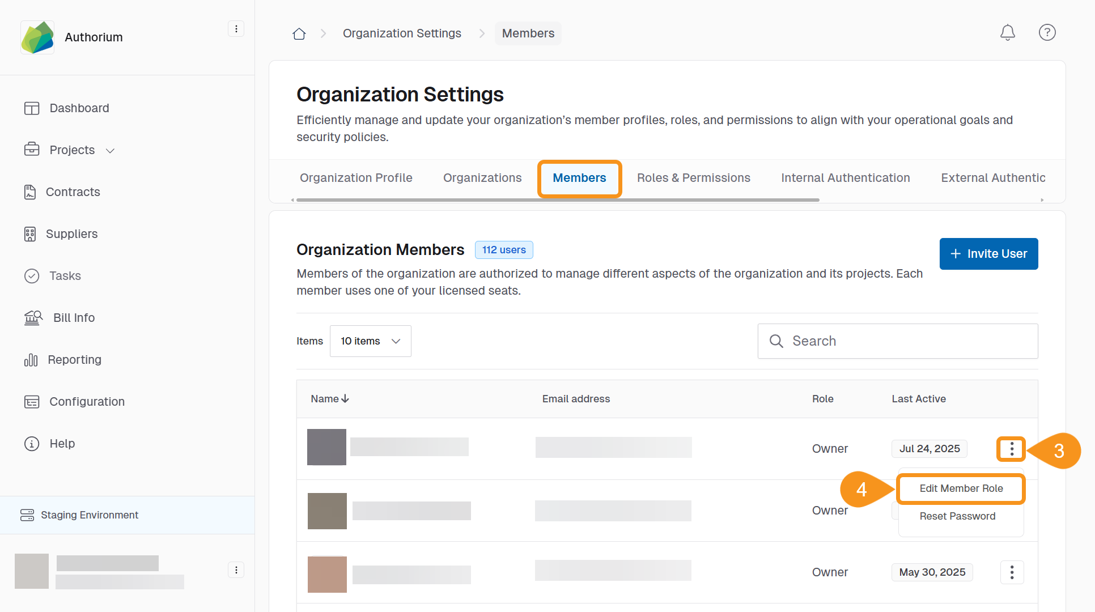Open the kebab menu next to Authorium
The height and width of the screenshot is (612, 1095).
[236, 28]
